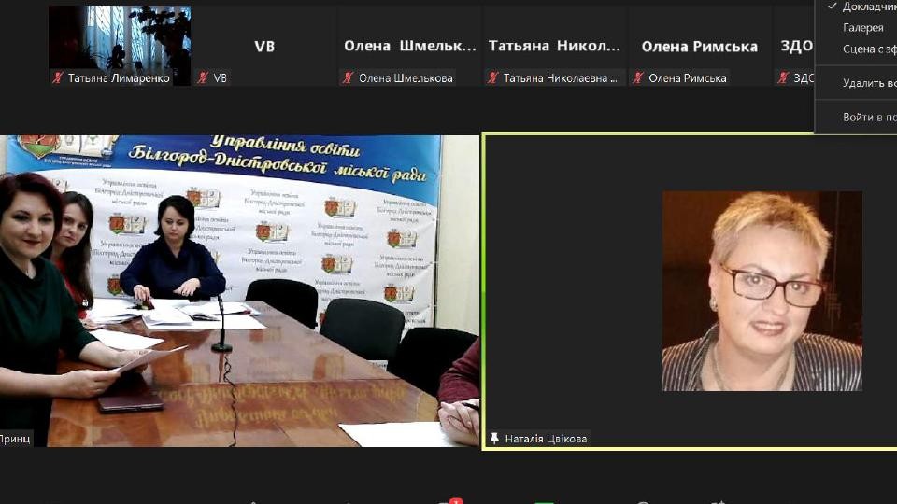Select the checked Докладчик view option
The image size is (897, 504).
867,7
